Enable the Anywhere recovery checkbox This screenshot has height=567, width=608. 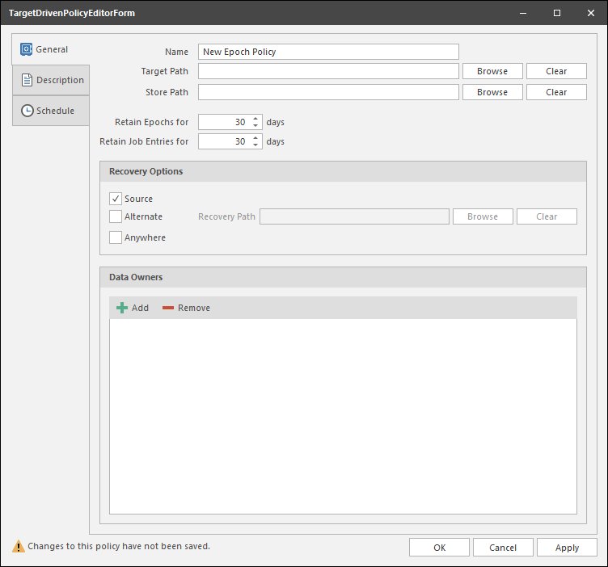click(x=116, y=237)
